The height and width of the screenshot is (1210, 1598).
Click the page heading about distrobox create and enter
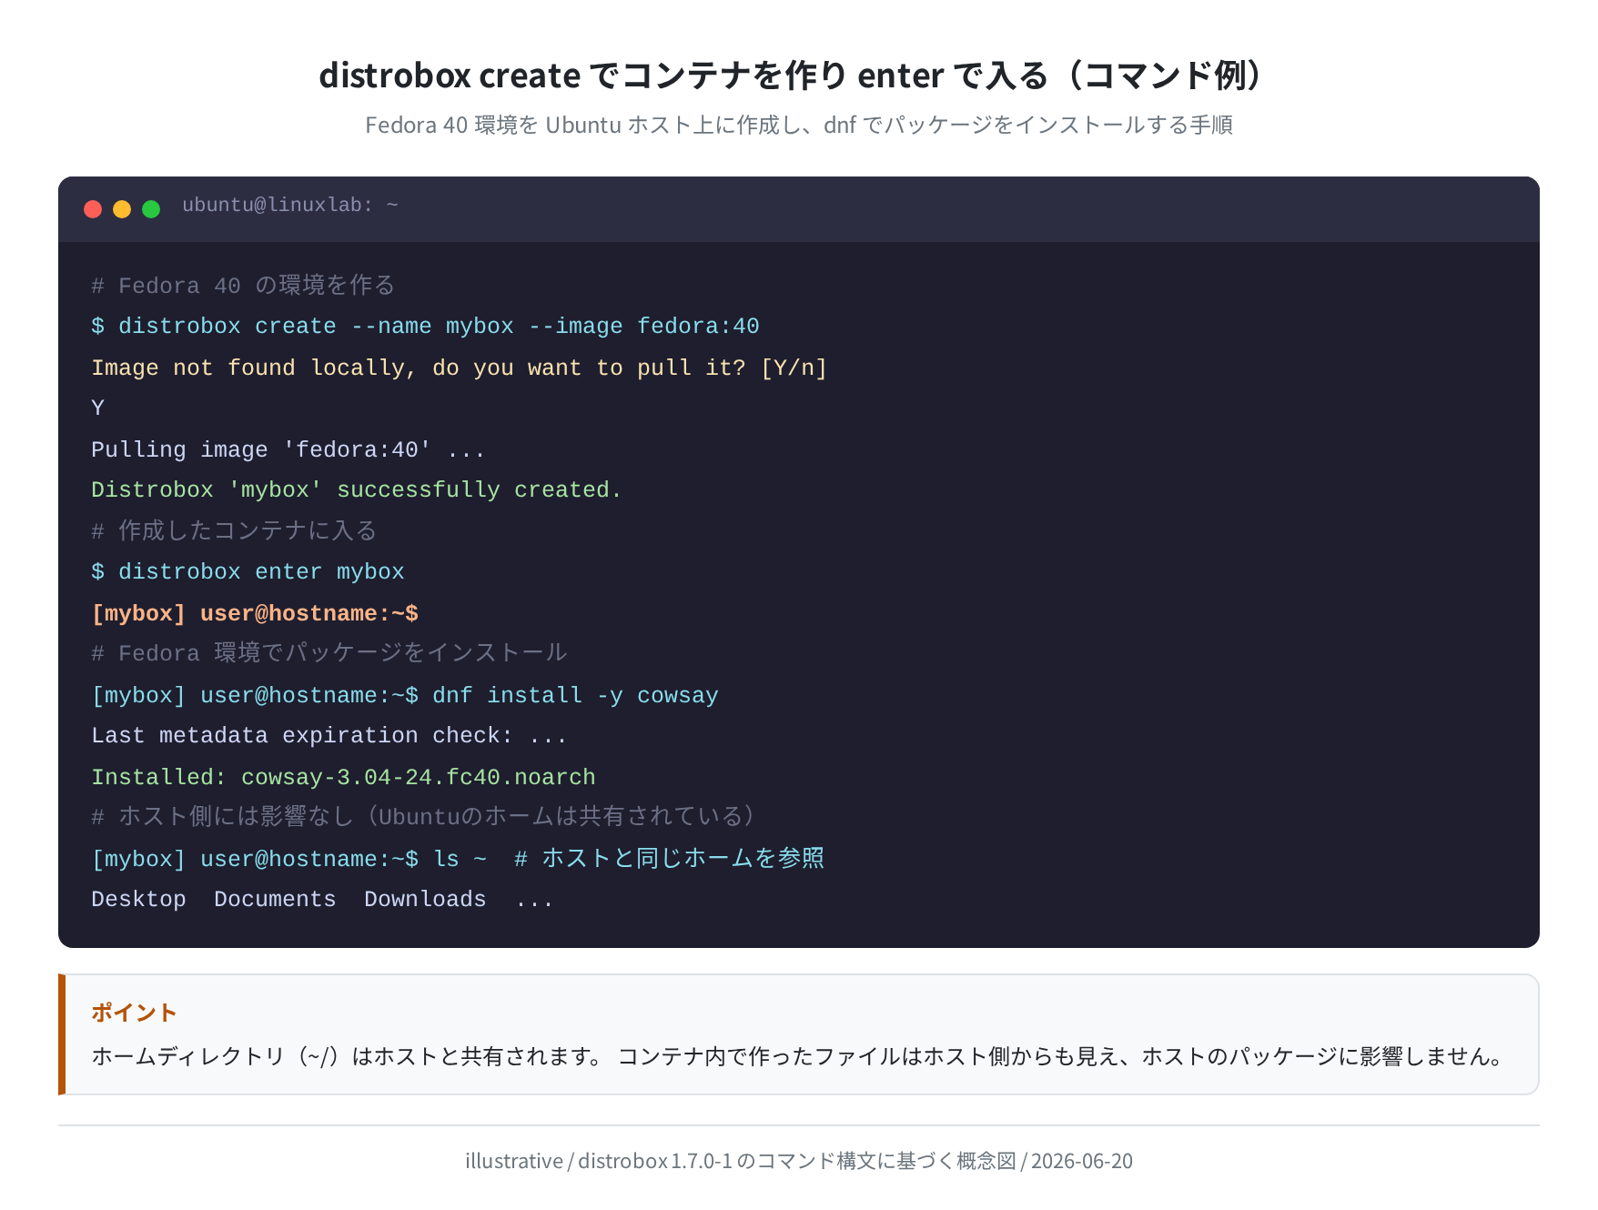click(798, 76)
